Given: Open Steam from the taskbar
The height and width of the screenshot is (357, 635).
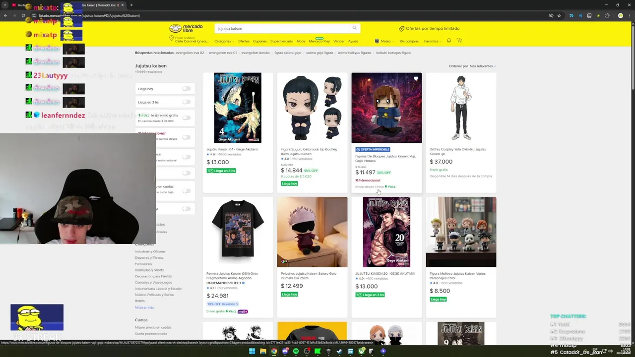Looking at the screenshot, I should click(x=339, y=351).
